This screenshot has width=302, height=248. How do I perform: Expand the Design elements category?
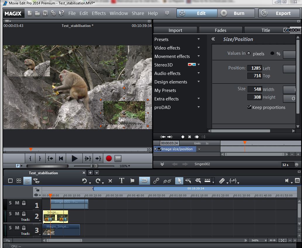coord(199,82)
